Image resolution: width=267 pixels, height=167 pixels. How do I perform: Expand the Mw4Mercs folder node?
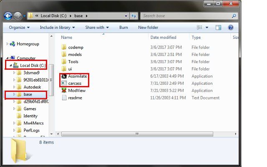(14, 123)
